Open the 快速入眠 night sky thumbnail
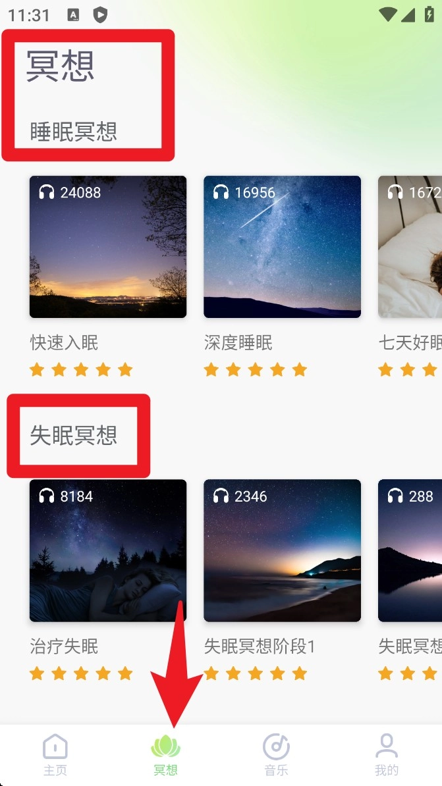Viewport: 442px width, 786px height. [108, 247]
